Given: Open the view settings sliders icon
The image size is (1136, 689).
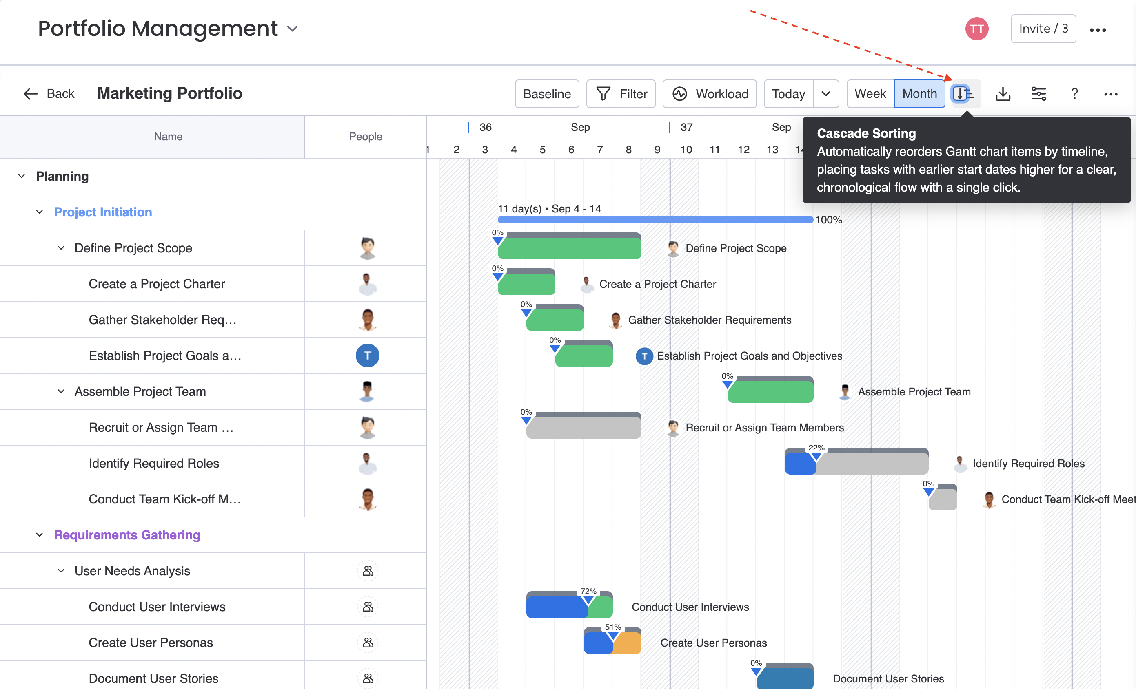Looking at the screenshot, I should point(1038,93).
